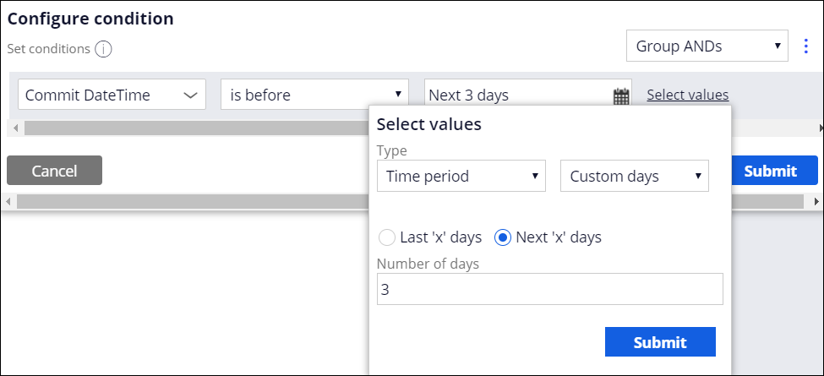This screenshot has height=376, width=824.
Task: Select the Last 'x' days radio button
Action: [x=386, y=238]
